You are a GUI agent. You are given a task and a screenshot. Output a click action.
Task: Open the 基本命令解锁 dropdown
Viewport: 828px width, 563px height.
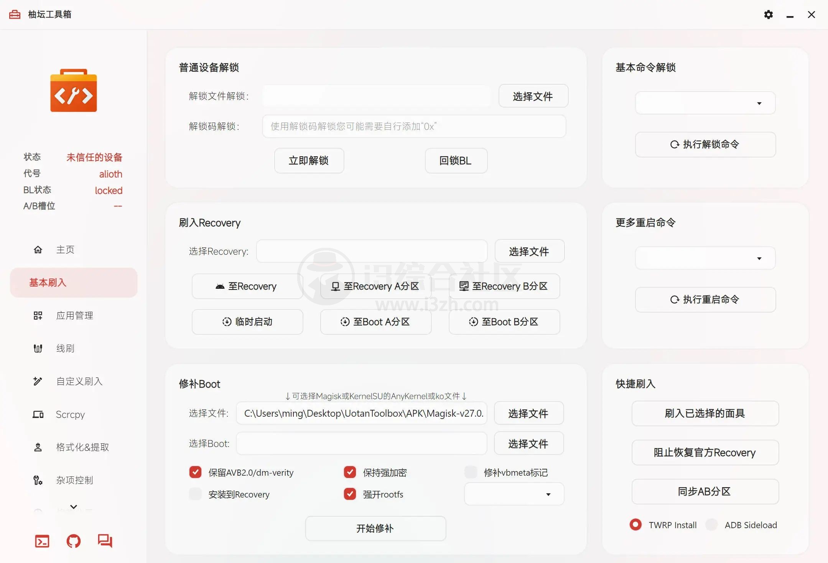[x=705, y=103]
